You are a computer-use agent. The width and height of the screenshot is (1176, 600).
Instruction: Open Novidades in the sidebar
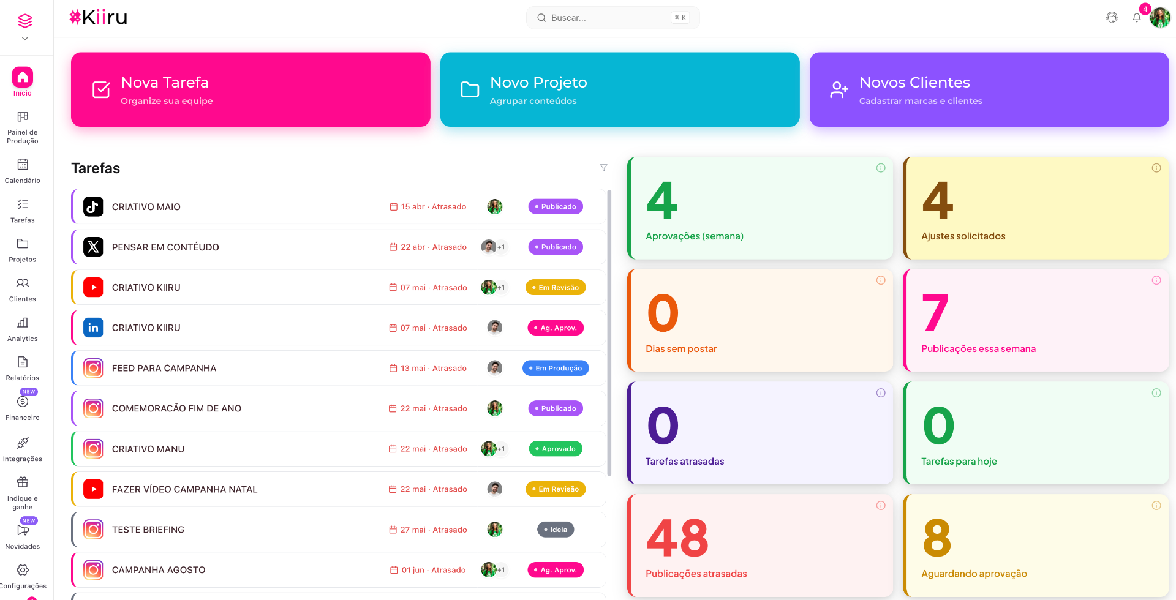23,537
